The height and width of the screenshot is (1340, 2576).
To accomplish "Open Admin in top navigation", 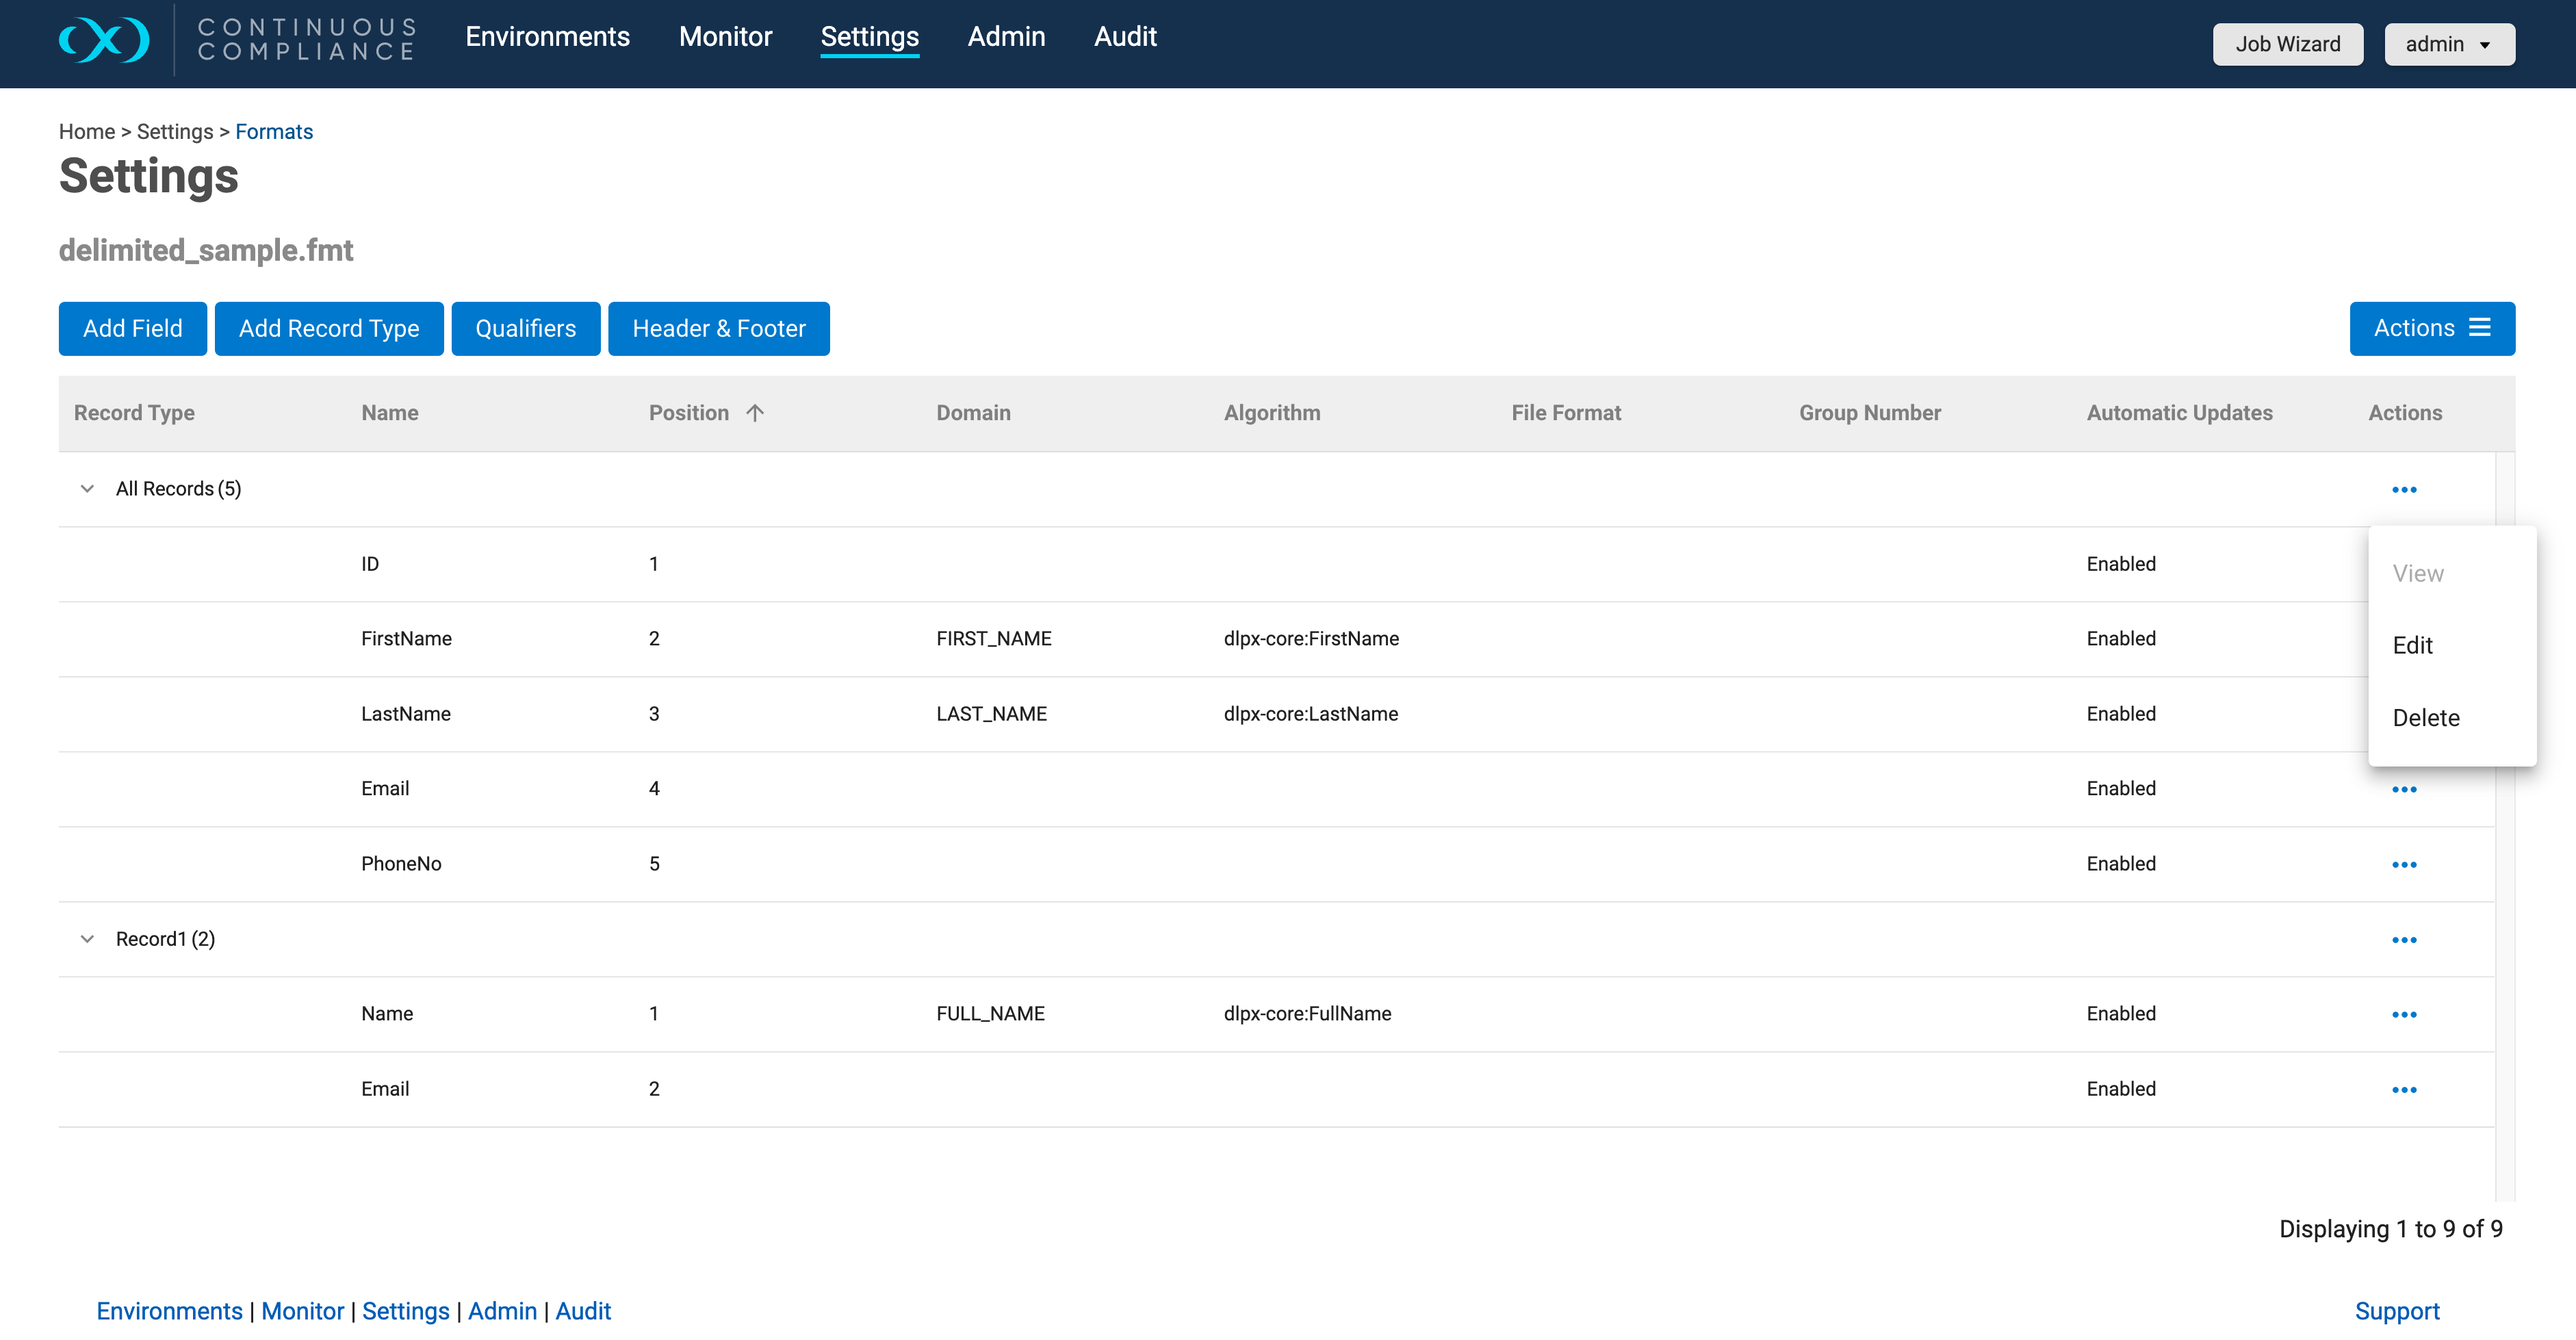I will [1006, 37].
